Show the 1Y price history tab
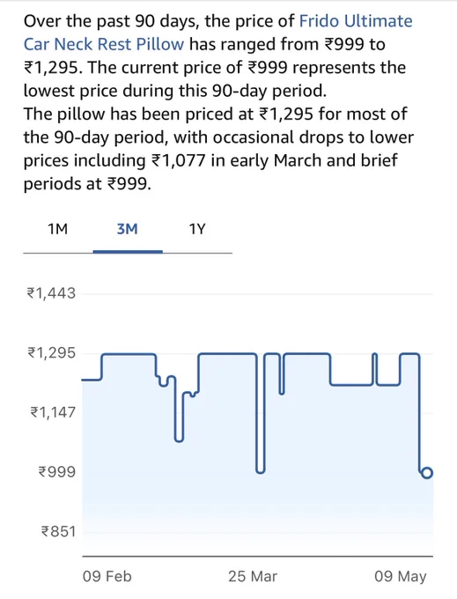Screen dimensions: 457x599 [197, 229]
